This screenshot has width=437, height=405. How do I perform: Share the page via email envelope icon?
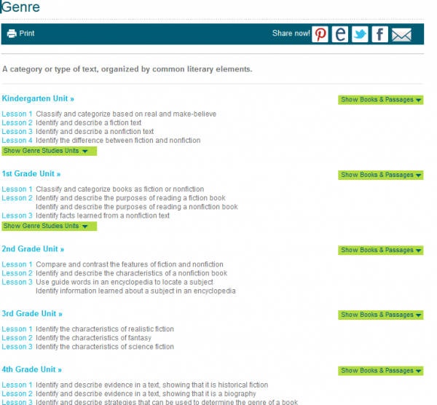[x=401, y=34]
